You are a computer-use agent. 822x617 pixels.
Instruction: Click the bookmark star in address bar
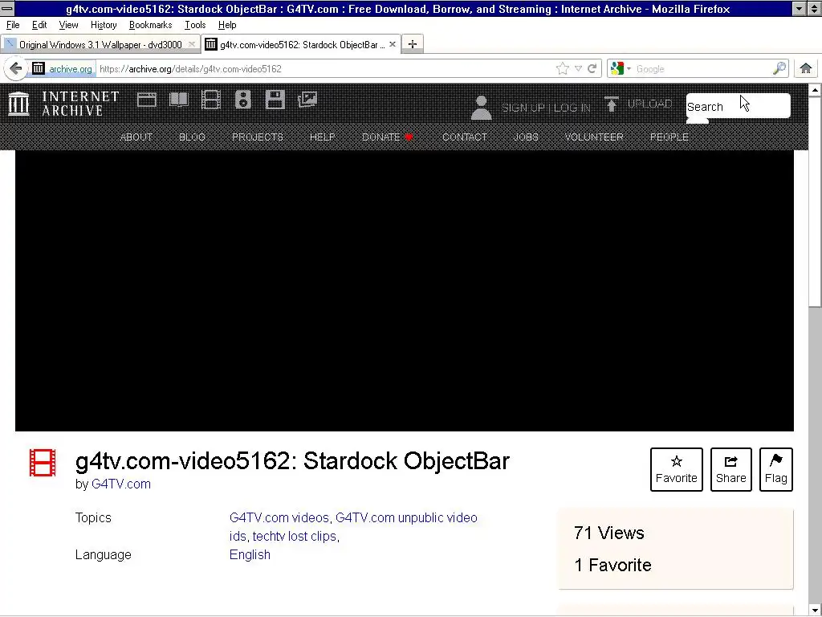coord(563,69)
